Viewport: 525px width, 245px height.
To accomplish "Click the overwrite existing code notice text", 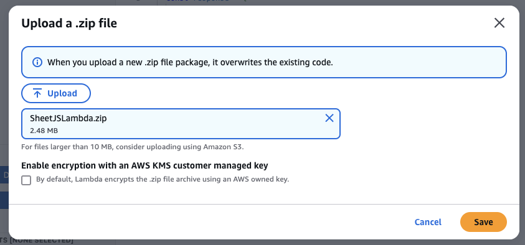I will 190,63.
